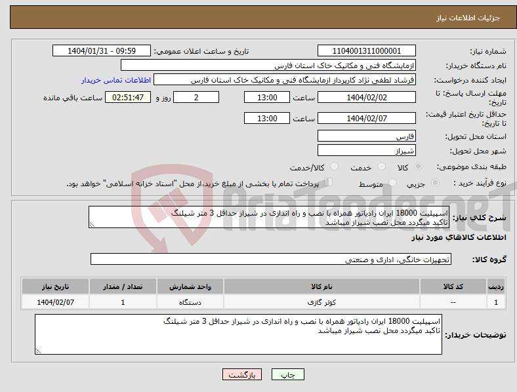Screen dimensions: 517x392
Task: Click the buyer organization name field
Action: pyautogui.click(x=268, y=65)
